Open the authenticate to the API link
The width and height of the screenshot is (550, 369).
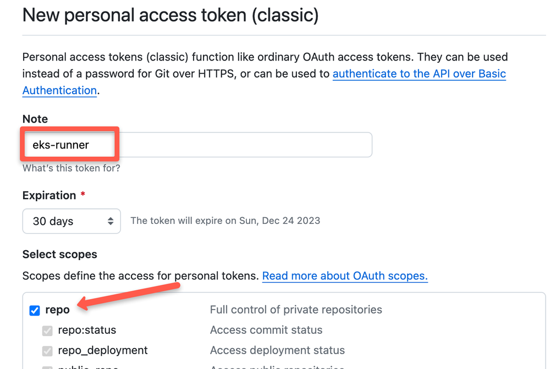419,74
